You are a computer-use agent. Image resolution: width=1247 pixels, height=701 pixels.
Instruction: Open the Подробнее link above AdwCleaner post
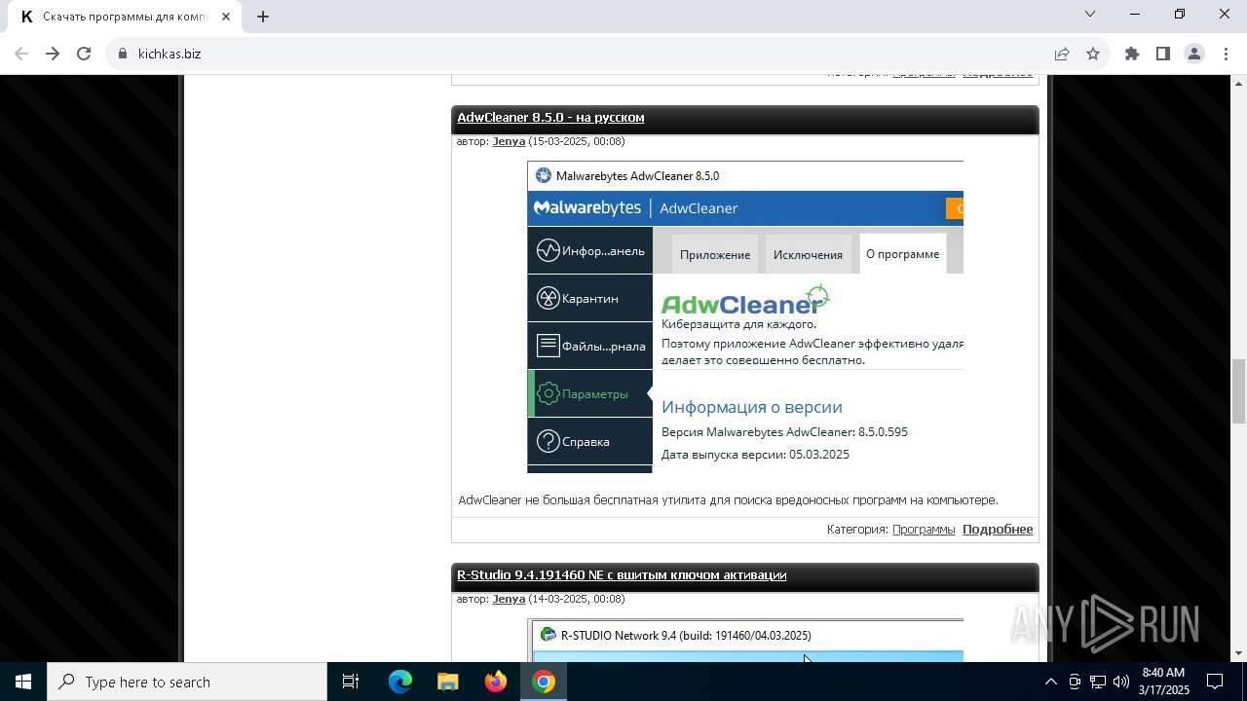coord(998,74)
